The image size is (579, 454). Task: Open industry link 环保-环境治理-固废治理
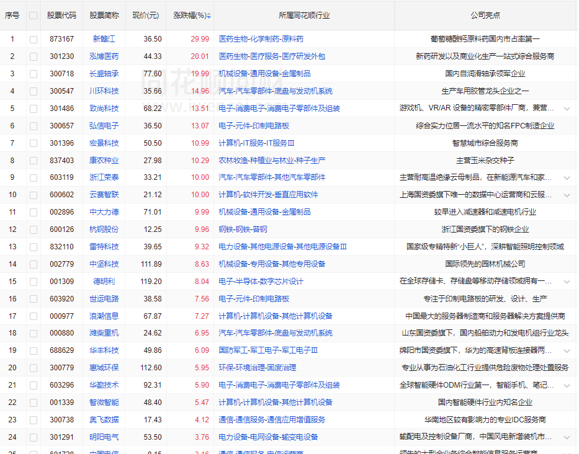[x=258, y=368]
